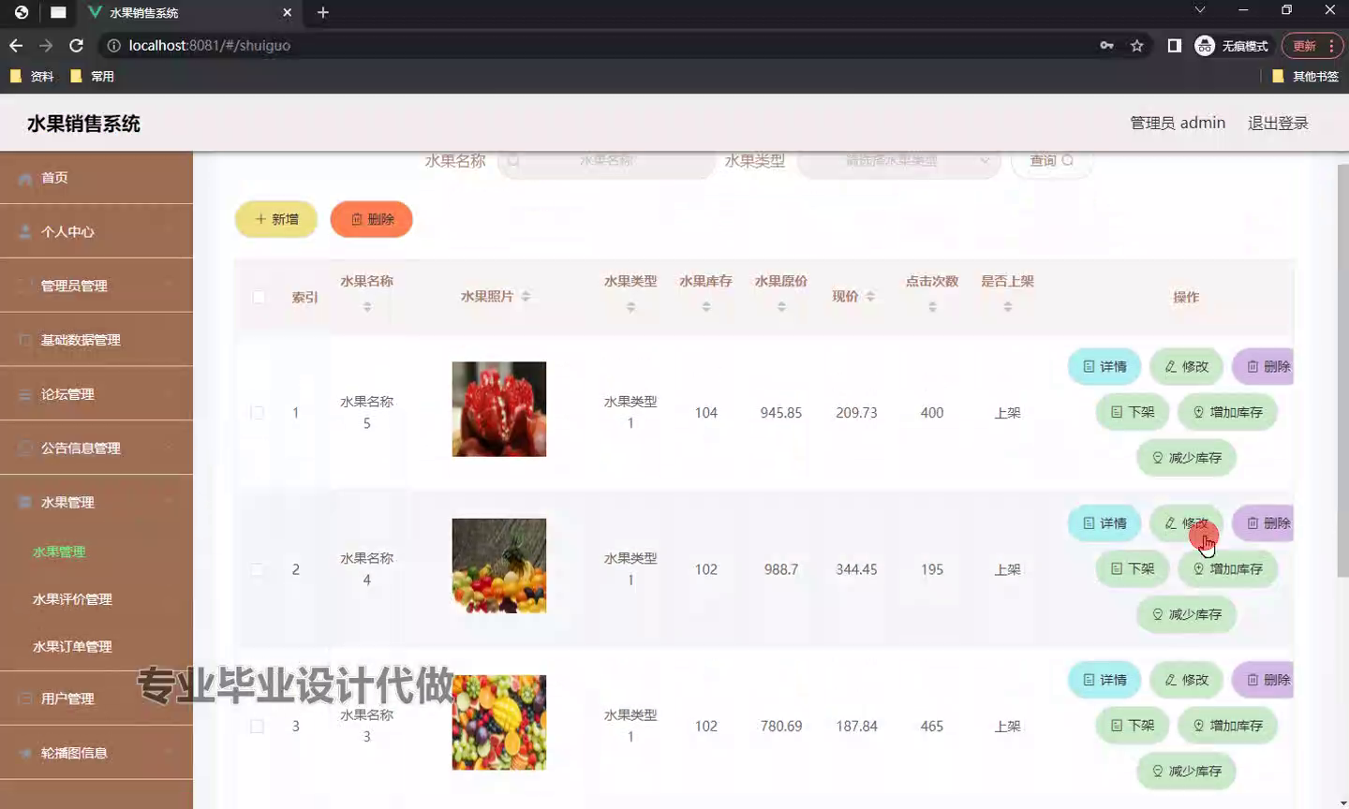Collapse 水果管理 parent sidebar menu
Viewport: 1349px width, 809px height.
point(96,502)
